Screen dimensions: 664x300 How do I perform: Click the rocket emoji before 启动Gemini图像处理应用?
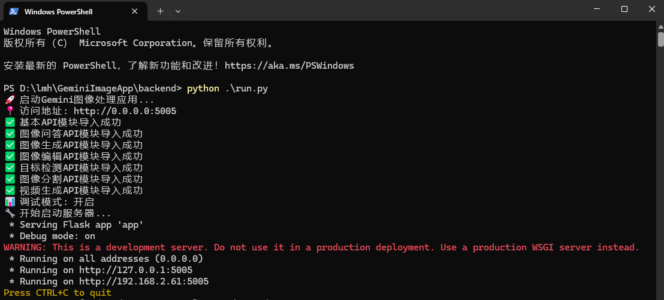point(10,100)
